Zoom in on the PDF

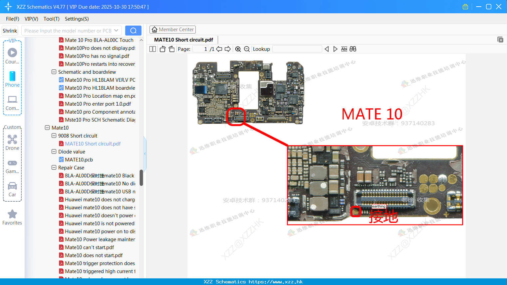(x=238, y=49)
